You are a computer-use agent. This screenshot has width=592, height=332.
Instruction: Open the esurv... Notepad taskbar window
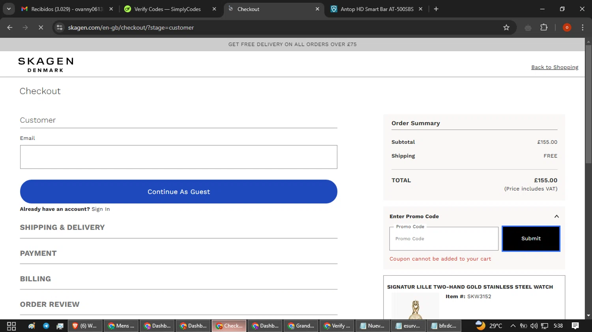pos(408,326)
